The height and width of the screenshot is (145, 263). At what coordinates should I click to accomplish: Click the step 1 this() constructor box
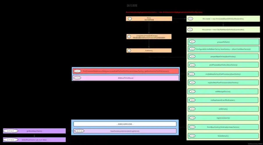149,19
